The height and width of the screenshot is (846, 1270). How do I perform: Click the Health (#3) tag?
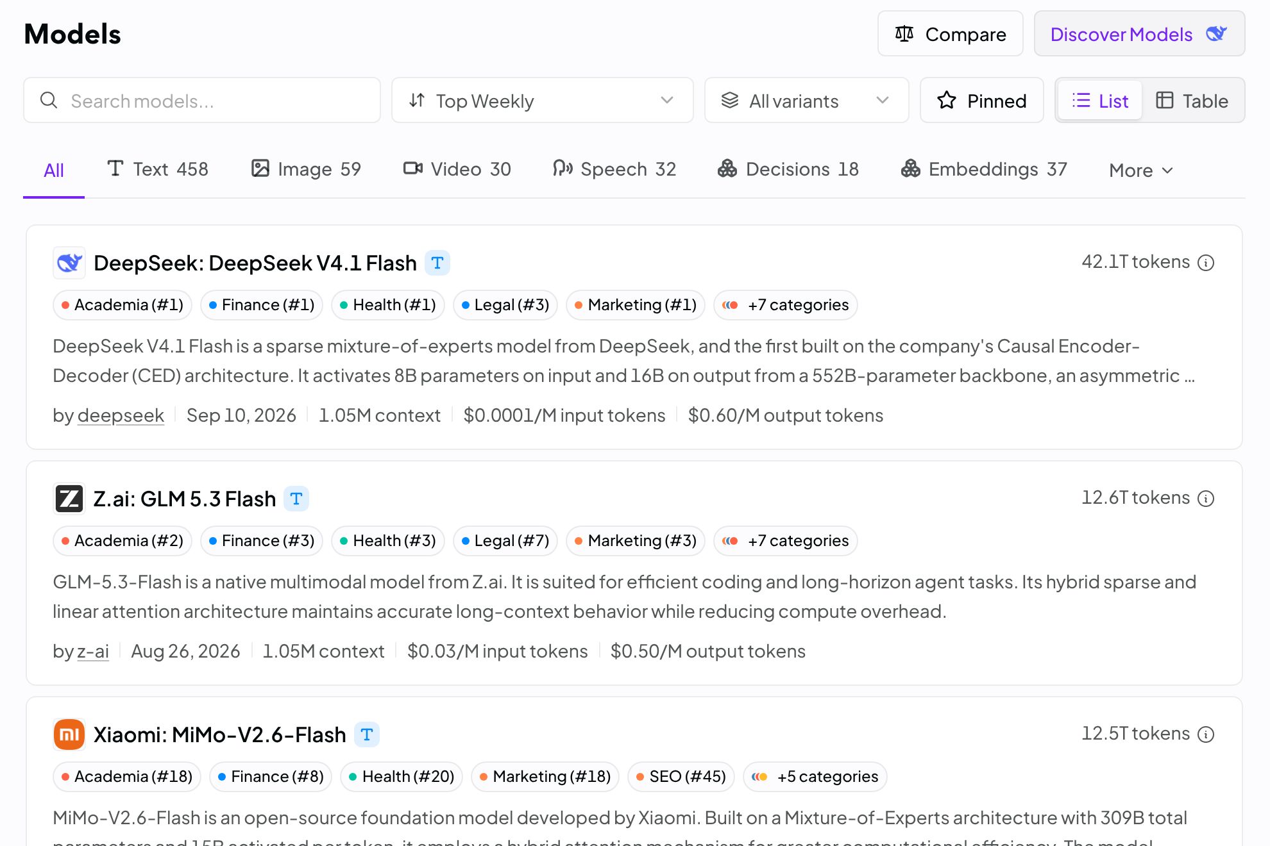[388, 541]
